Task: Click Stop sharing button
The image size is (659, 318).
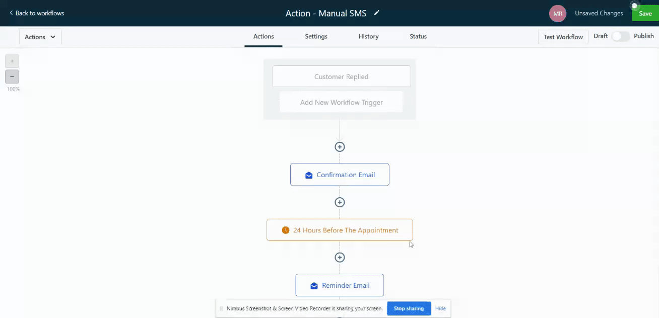Action: click(x=409, y=308)
